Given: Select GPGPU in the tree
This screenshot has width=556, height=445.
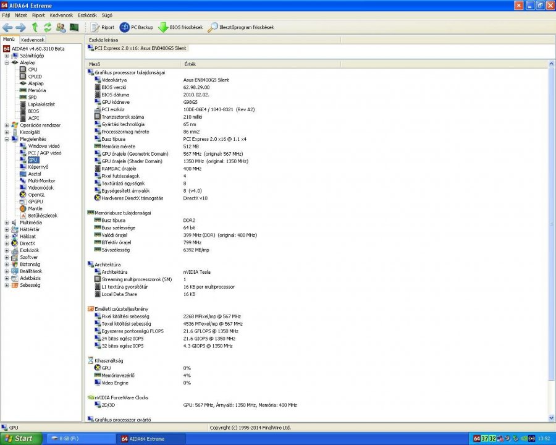Looking at the screenshot, I should pos(35,201).
